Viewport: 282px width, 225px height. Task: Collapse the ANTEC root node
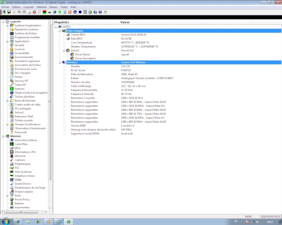point(56,27)
